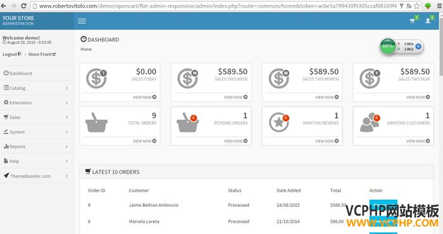Click the Pending Orders basket icon

point(187,123)
